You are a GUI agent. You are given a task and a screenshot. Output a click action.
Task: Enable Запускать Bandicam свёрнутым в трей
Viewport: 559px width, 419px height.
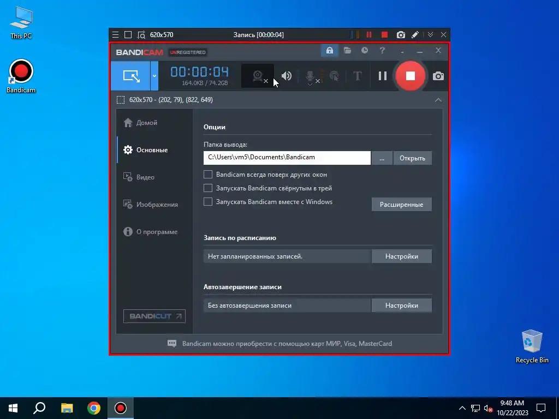[208, 188]
